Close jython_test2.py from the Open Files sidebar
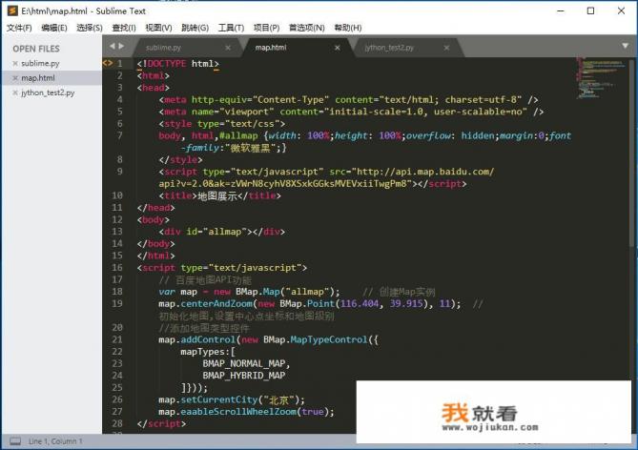Viewport: 638px width, 450px height. coord(13,93)
